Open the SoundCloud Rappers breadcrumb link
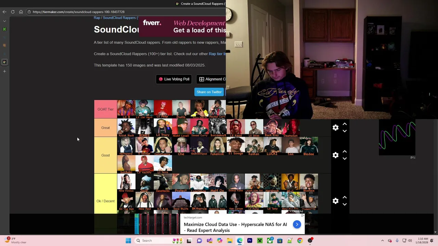This screenshot has width=438, height=246. coord(120,18)
